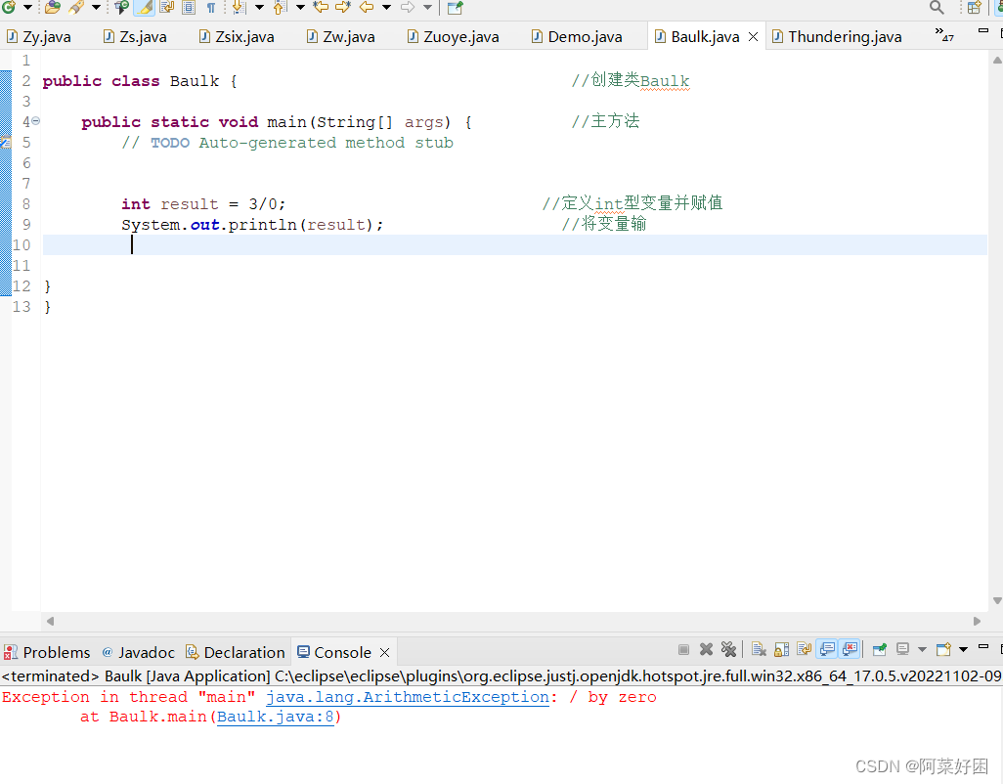Toggle Word Wrap in the Console
1003x784 pixels.
[805, 650]
